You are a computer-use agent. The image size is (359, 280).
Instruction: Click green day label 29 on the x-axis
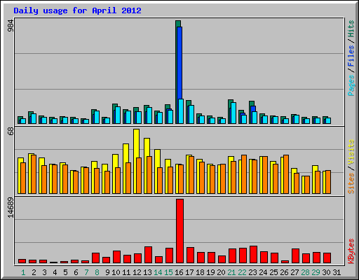[316, 272]
